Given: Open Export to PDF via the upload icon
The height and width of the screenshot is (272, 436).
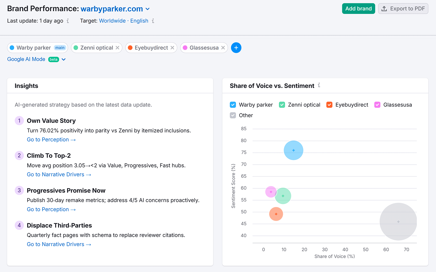Looking at the screenshot, I should coord(384,8).
